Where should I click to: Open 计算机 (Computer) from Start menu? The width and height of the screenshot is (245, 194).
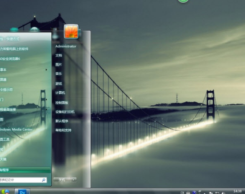click(x=60, y=93)
